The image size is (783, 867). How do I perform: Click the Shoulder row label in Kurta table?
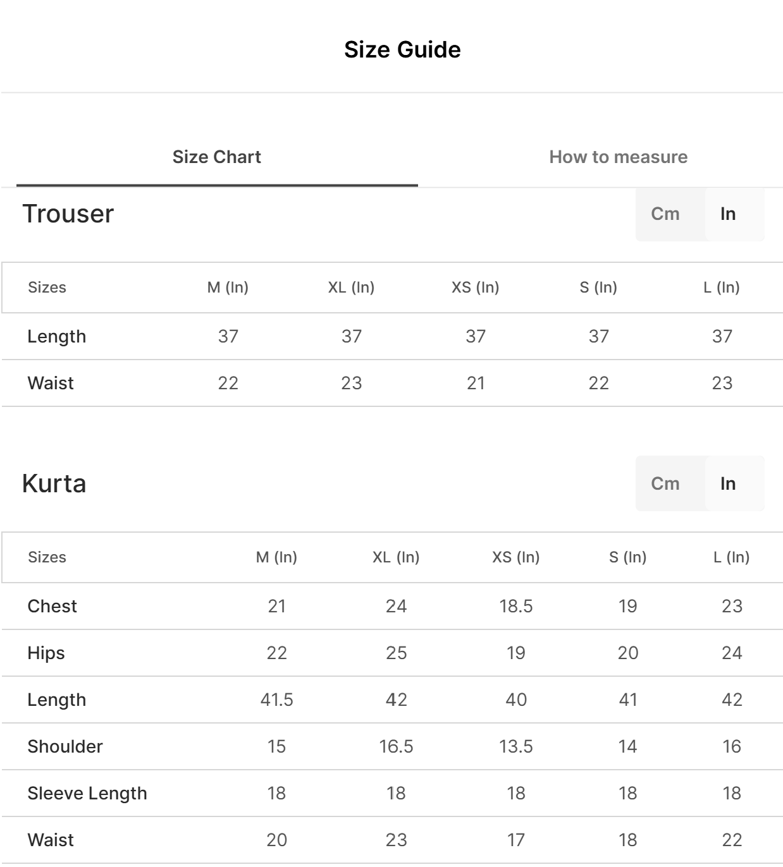[x=65, y=746]
